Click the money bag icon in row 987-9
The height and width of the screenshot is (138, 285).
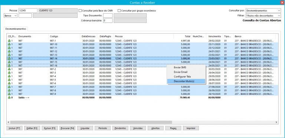tap(9, 94)
